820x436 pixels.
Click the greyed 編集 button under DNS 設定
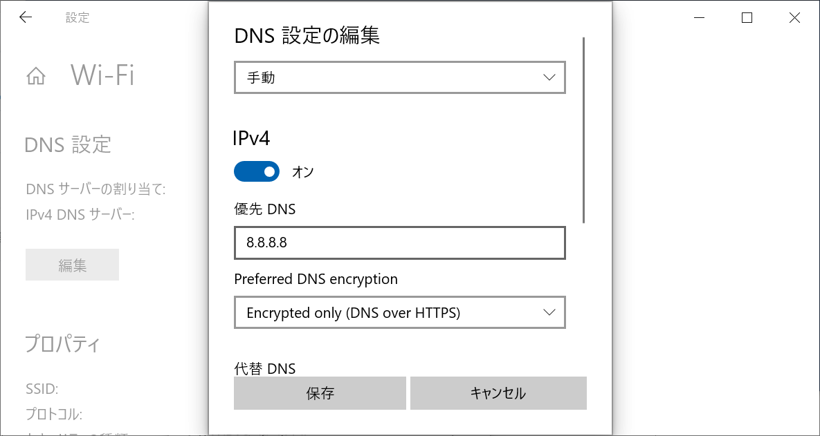(73, 265)
